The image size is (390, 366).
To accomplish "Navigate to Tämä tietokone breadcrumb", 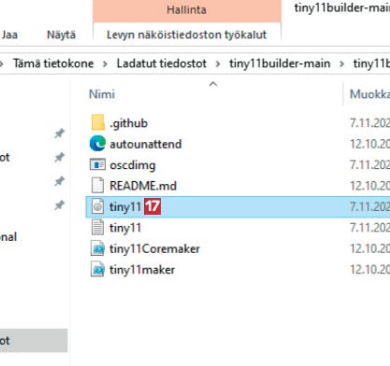I will (53, 63).
